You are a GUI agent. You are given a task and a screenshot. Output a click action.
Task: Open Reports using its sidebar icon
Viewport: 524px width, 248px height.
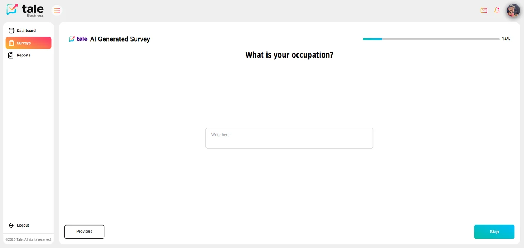11,55
